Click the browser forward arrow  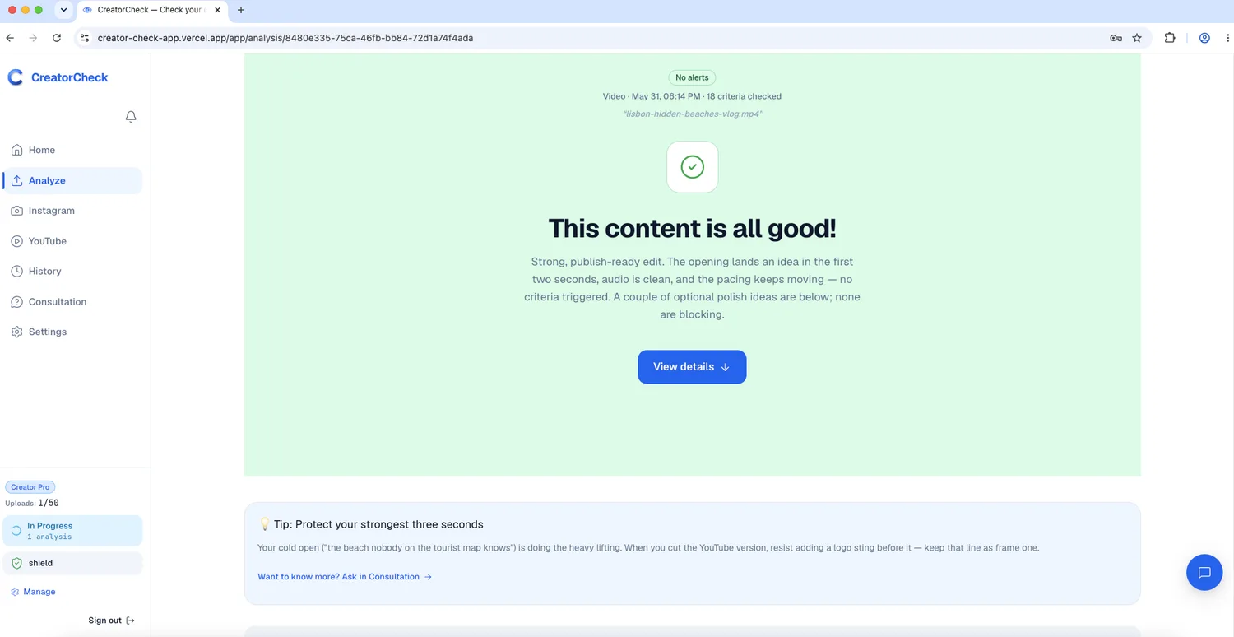[x=33, y=38]
